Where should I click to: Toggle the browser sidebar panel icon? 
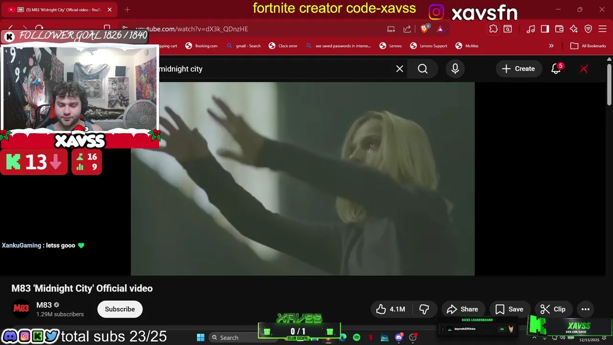(545, 29)
